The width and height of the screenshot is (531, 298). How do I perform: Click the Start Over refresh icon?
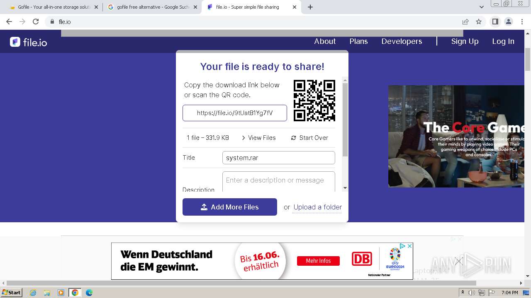[x=294, y=138]
